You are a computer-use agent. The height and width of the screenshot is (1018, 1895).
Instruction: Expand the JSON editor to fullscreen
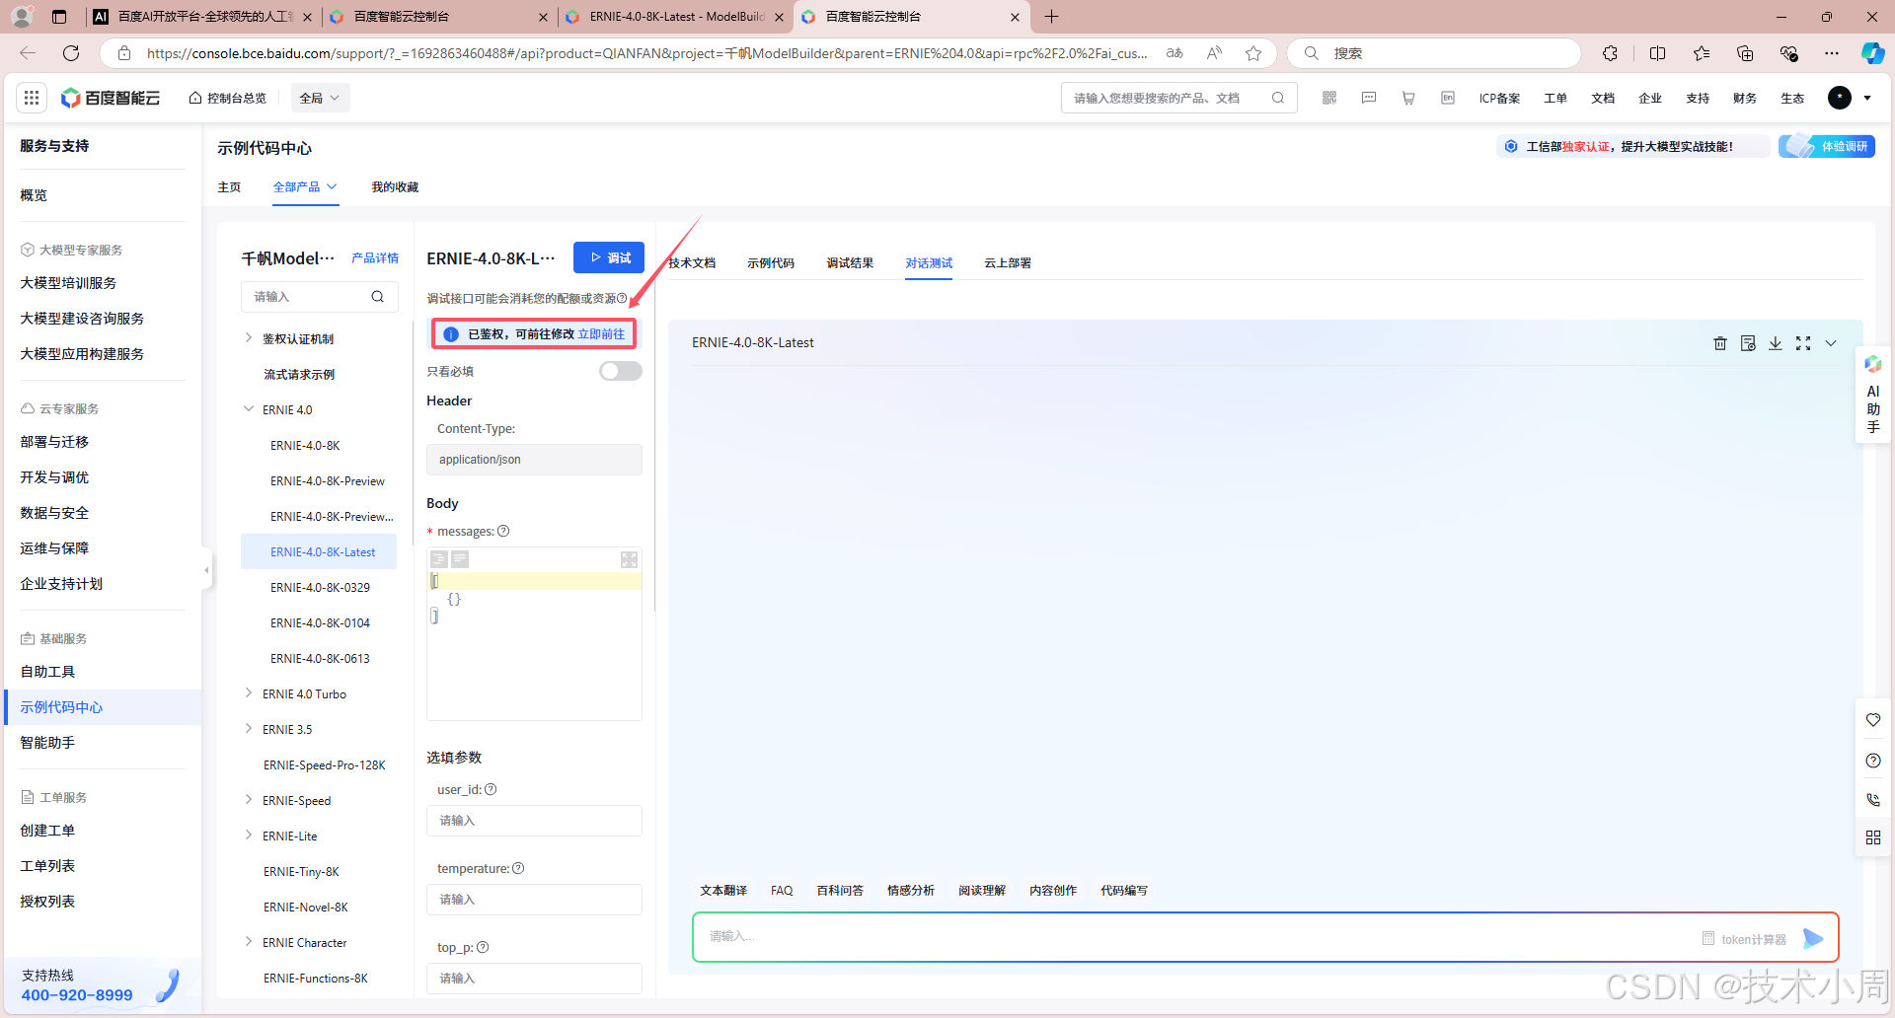click(629, 559)
